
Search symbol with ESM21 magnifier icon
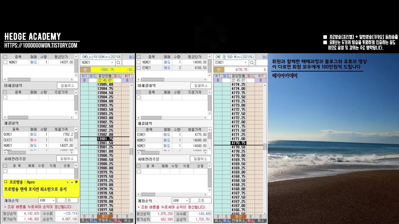[x=252, y=63]
